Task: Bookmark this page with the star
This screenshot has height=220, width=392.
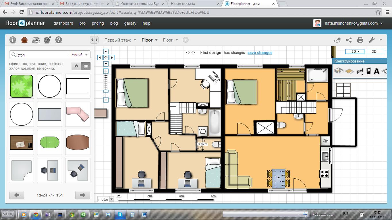Action: (378, 12)
